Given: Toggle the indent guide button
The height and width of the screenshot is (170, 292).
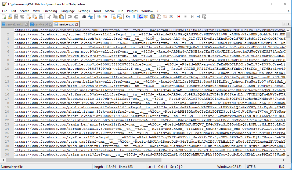Looking at the screenshot, I should point(140,17).
